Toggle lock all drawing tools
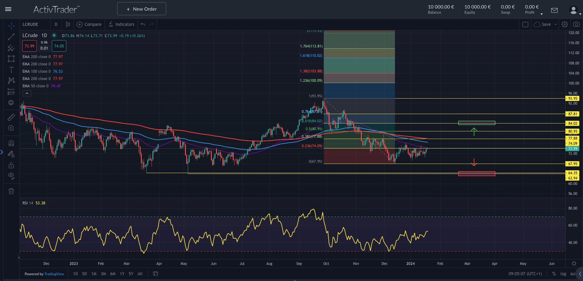This screenshot has height=281, width=583. click(x=11, y=165)
